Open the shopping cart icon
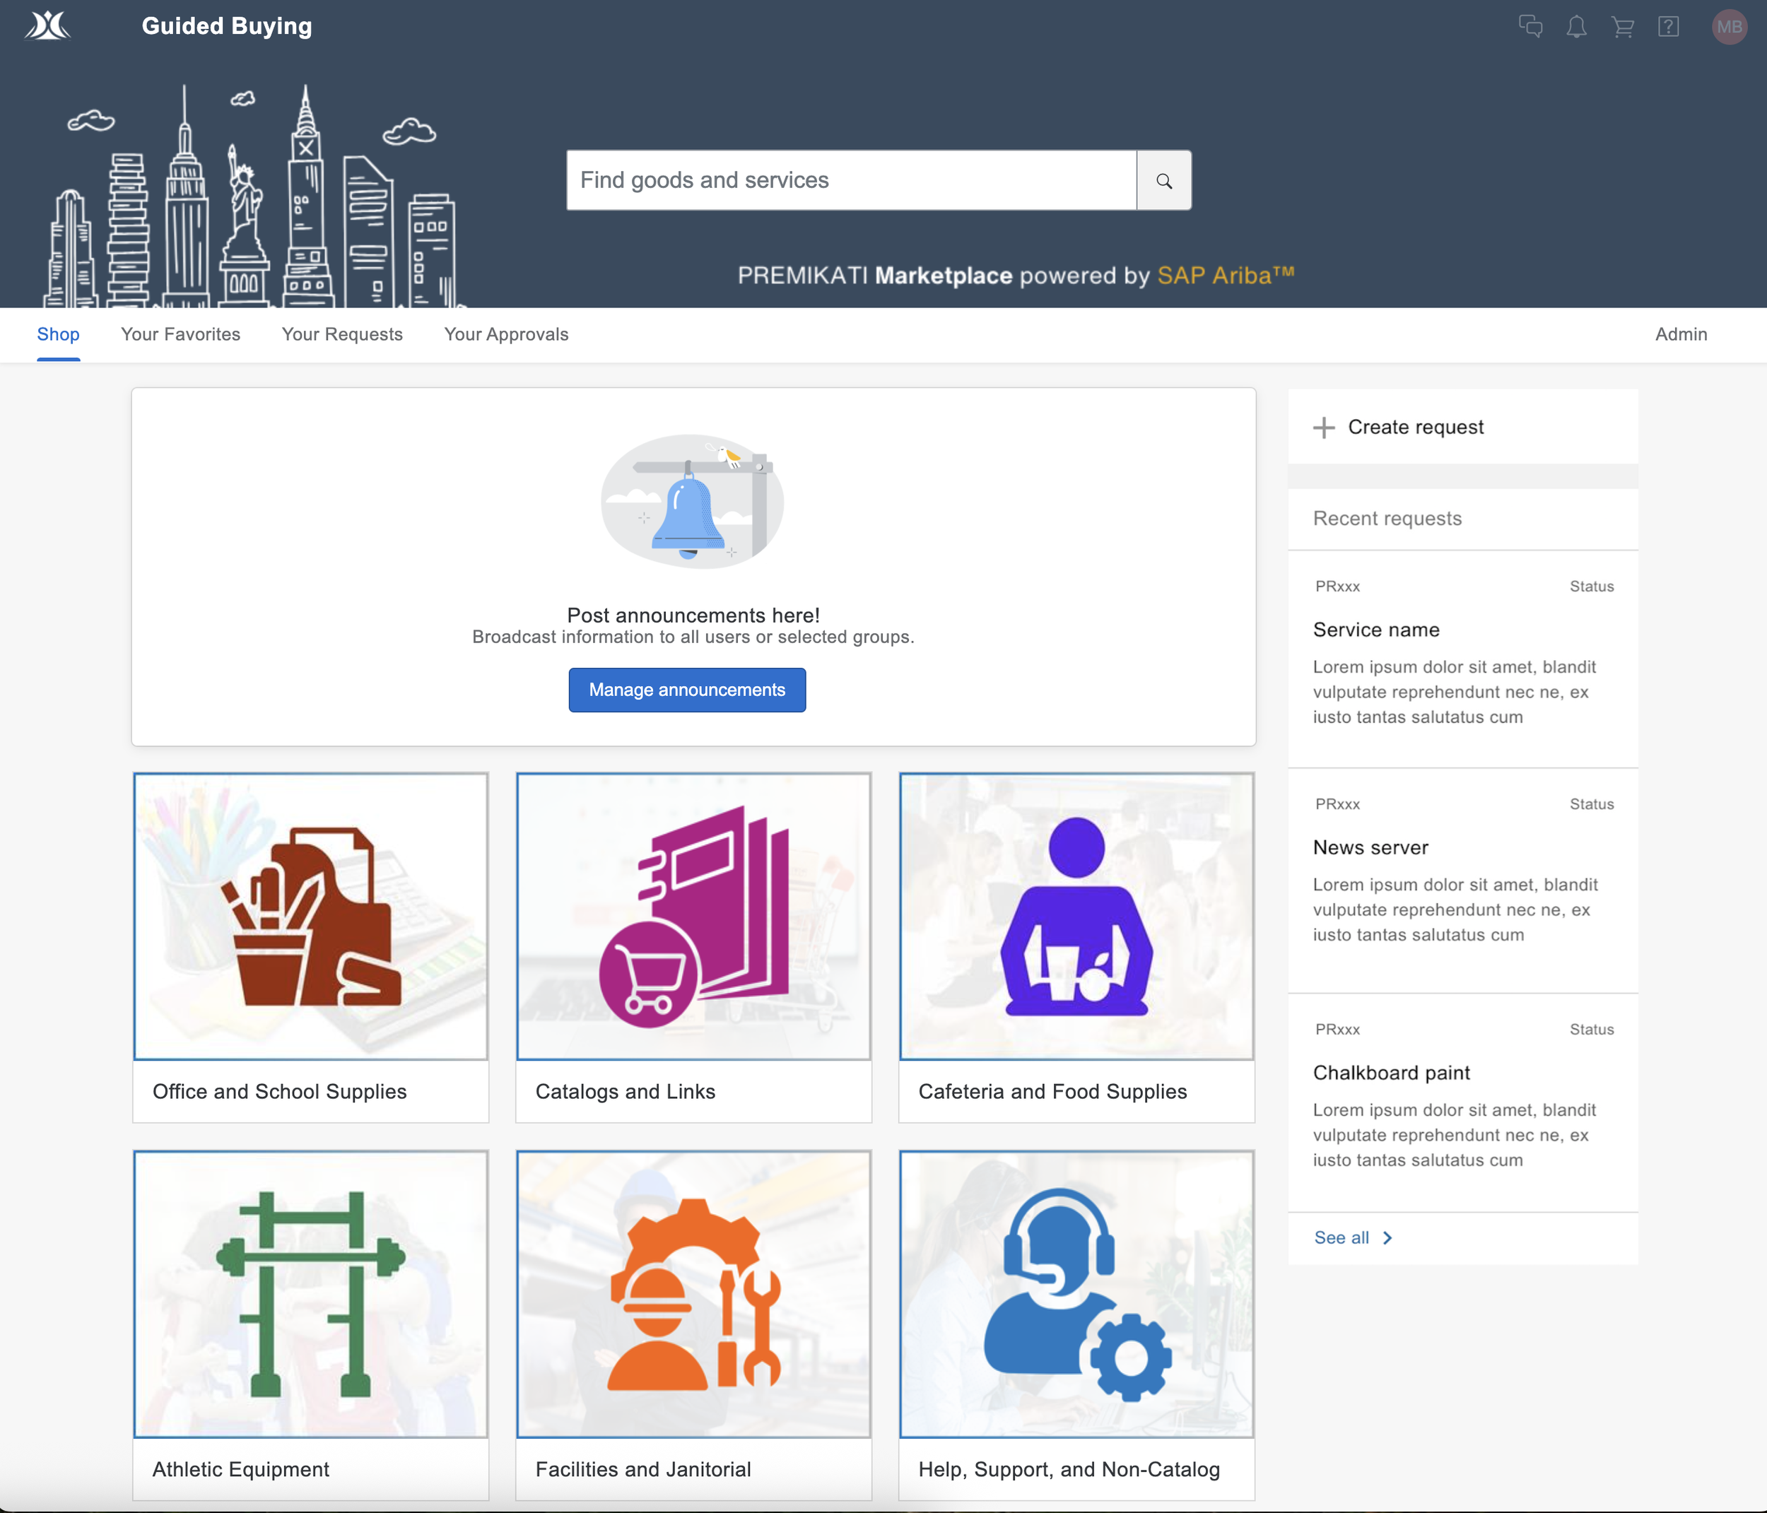This screenshot has width=1767, height=1513. pos(1622,26)
